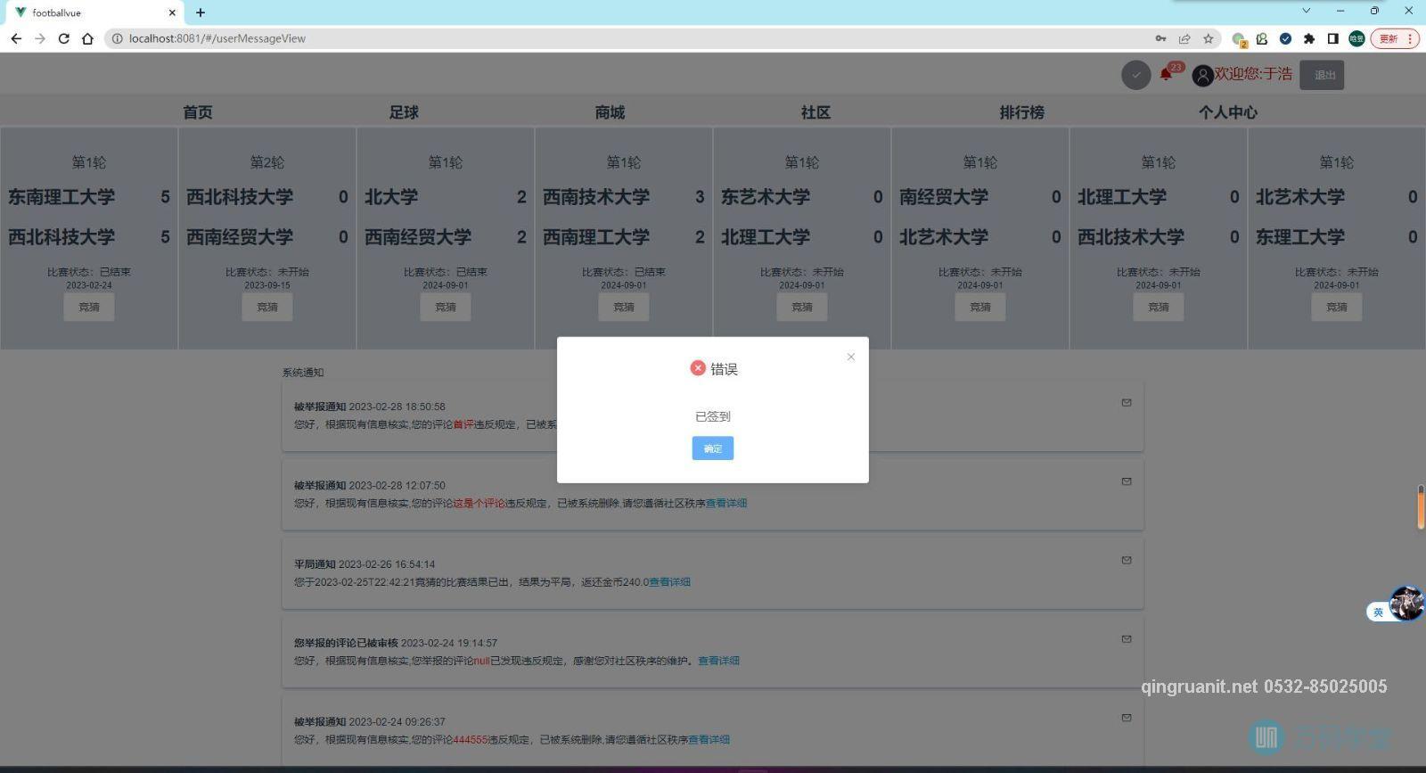Click envelope icon on 18:50:58 notification

click(x=1127, y=403)
